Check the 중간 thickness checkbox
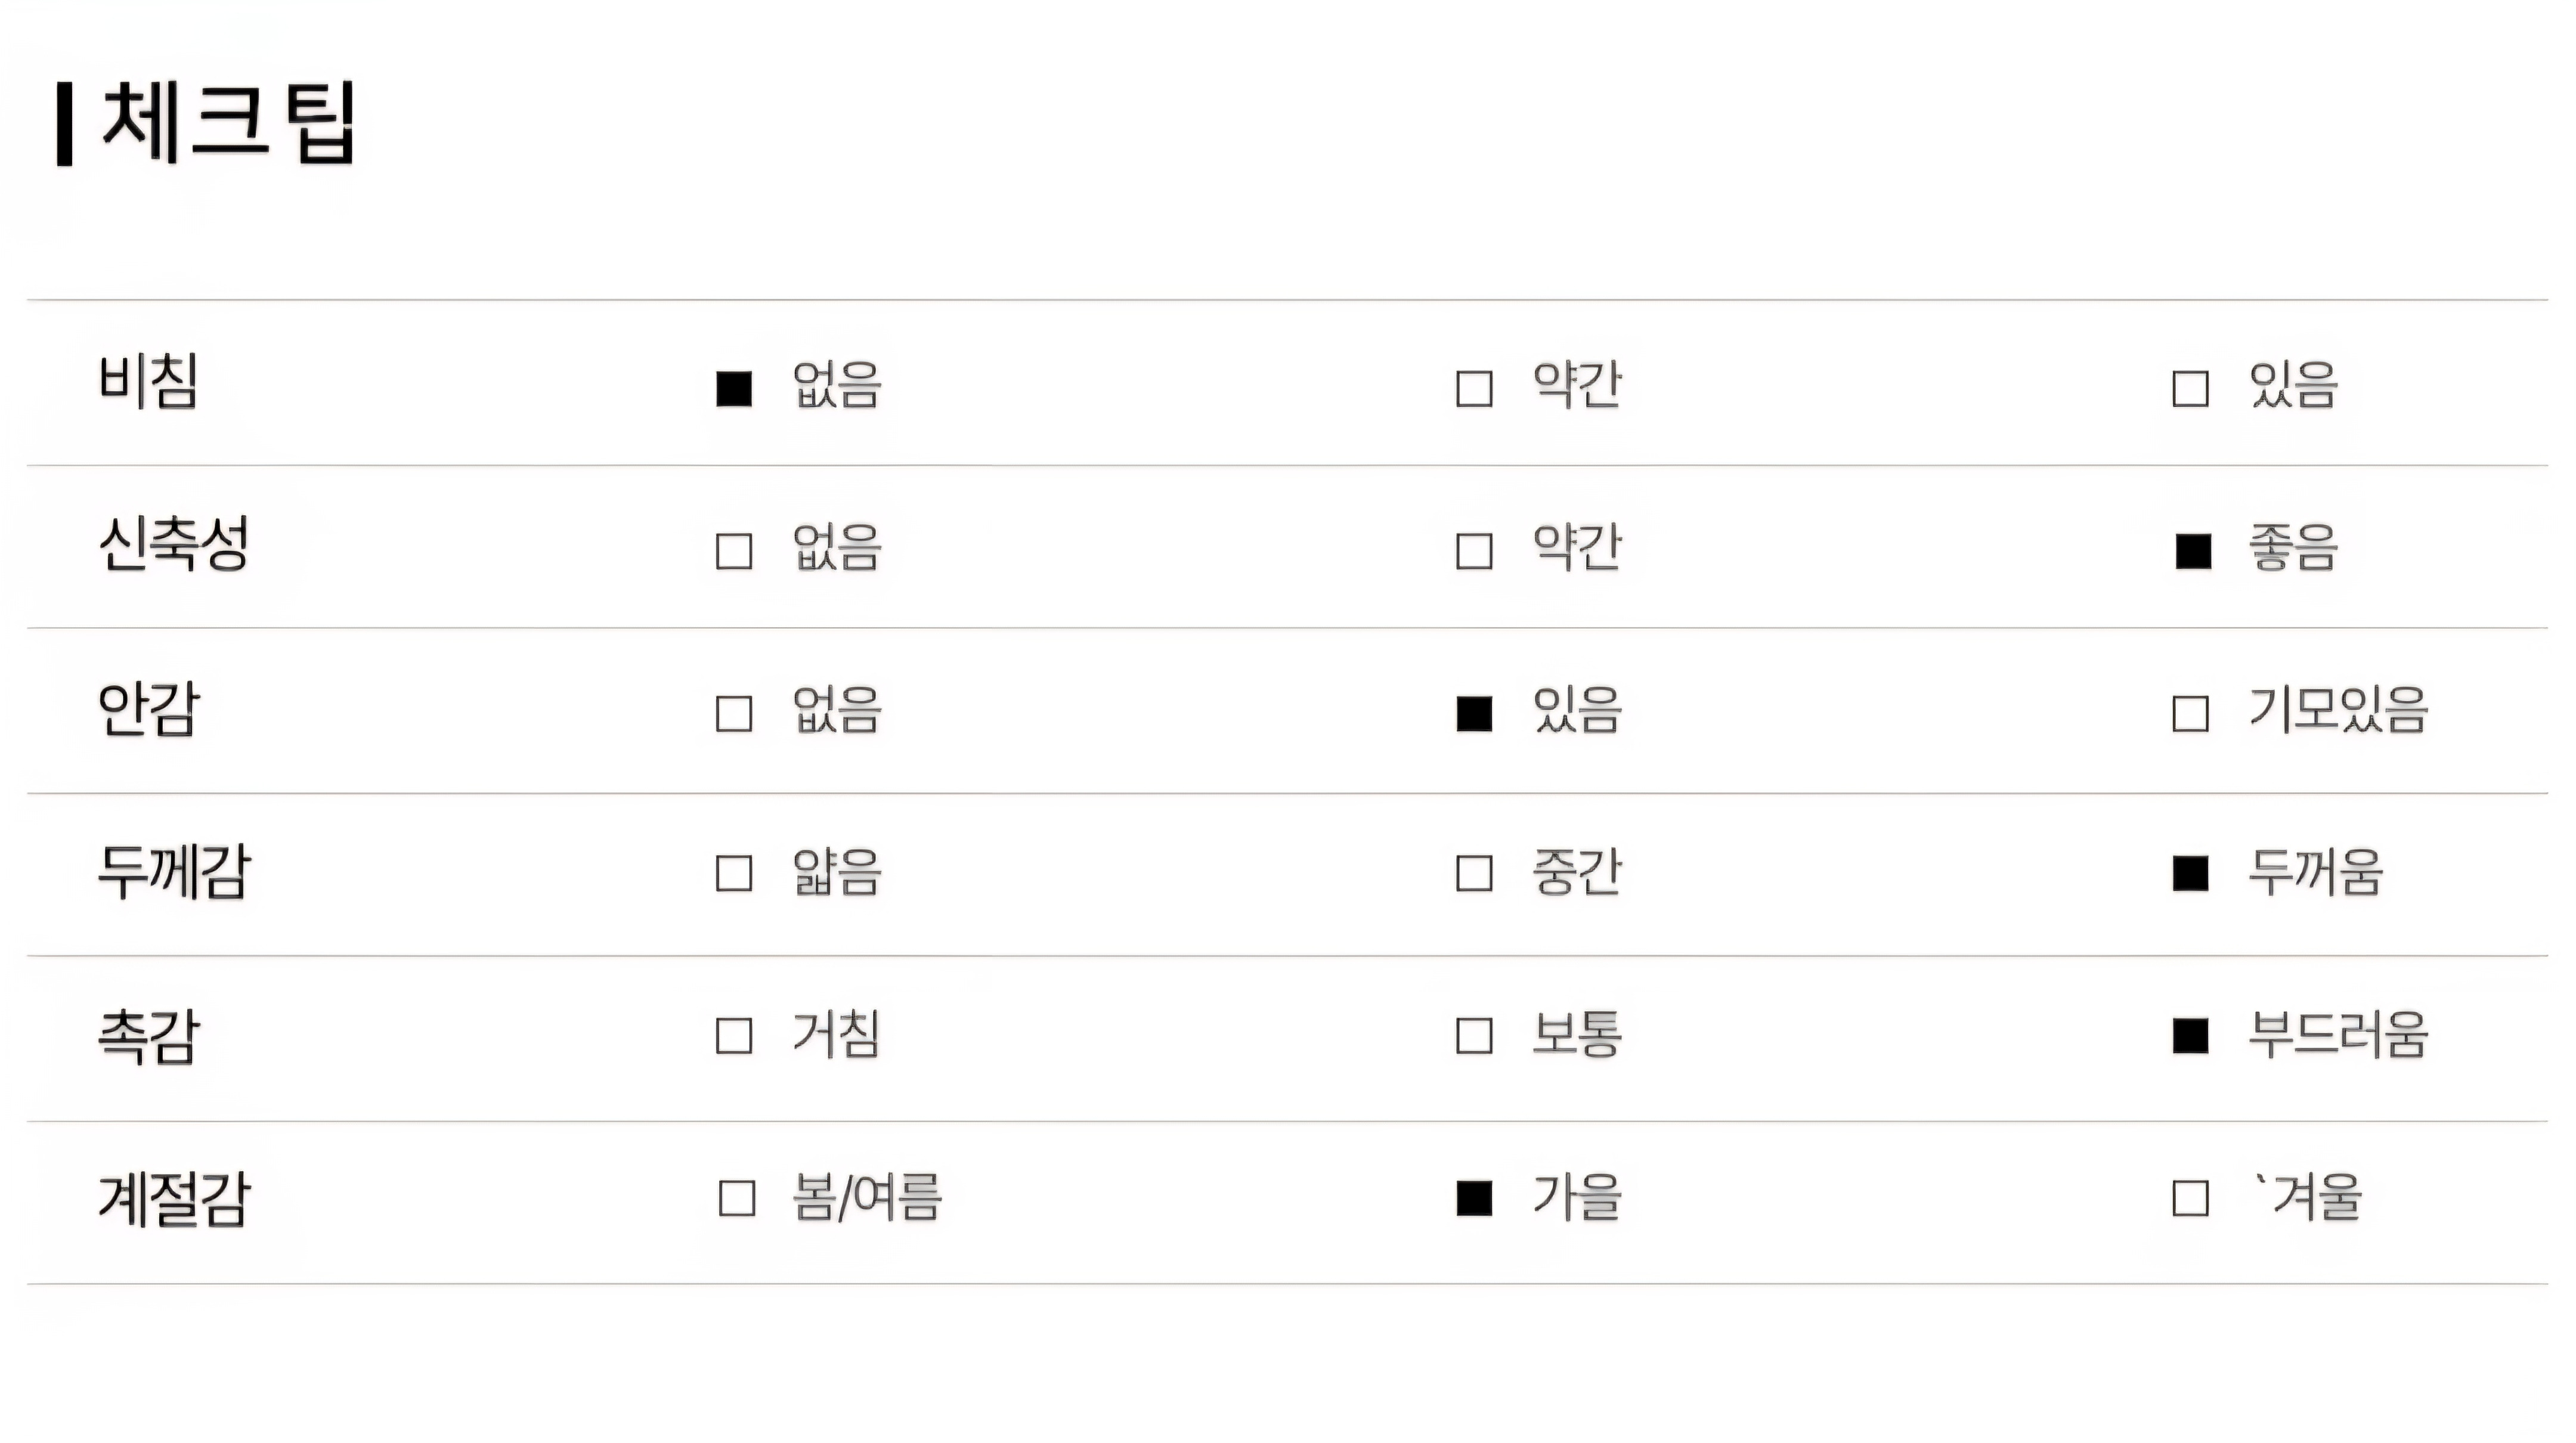Image resolution: width=2576 pixels, height=1443 pixels. [x=1474, y=873]
